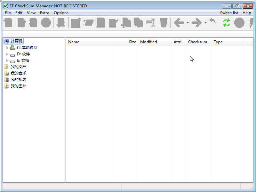Select the 我的音乐 folder
The width and height of the screenshot is (256, 192).
tap(19, 73)
